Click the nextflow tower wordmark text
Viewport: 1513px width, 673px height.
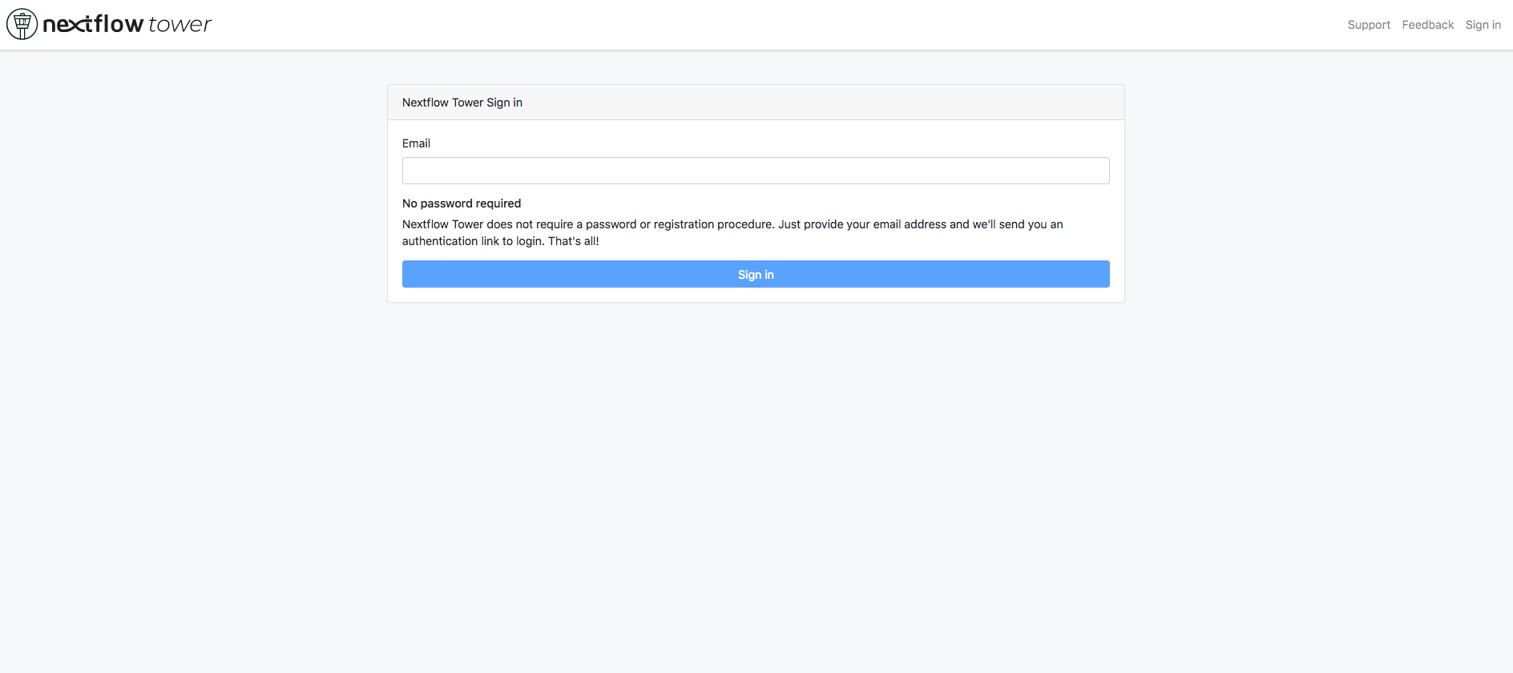point(127,24)
